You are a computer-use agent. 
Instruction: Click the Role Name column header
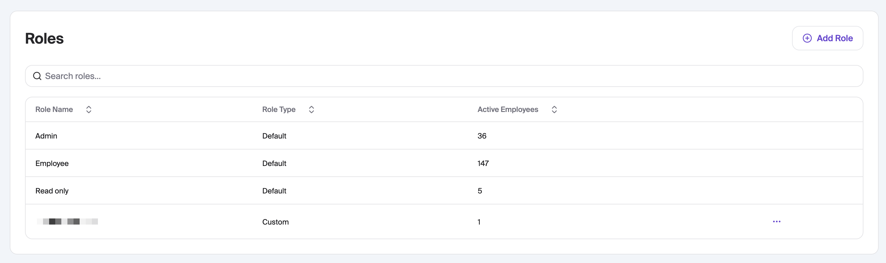[x=54, y=109]
